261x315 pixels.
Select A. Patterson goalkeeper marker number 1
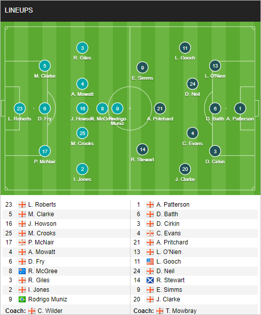[240, 108]
